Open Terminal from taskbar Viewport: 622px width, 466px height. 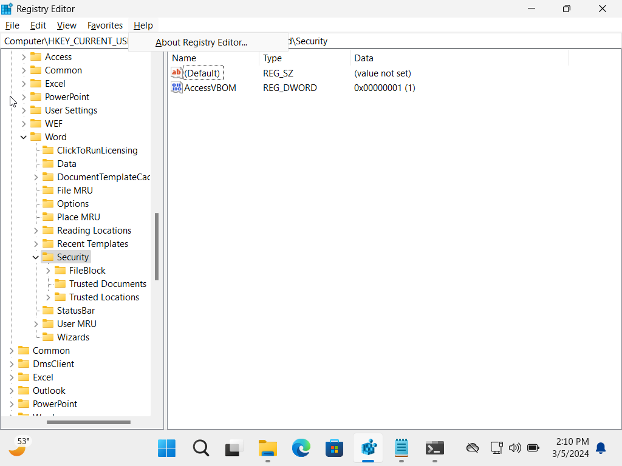pyautogui.click(x=435, y=448)
